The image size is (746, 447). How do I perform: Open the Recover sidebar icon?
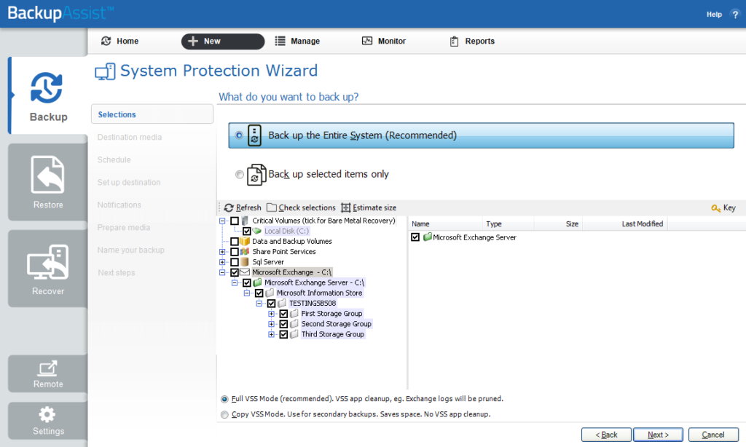(x=47, y=262)
